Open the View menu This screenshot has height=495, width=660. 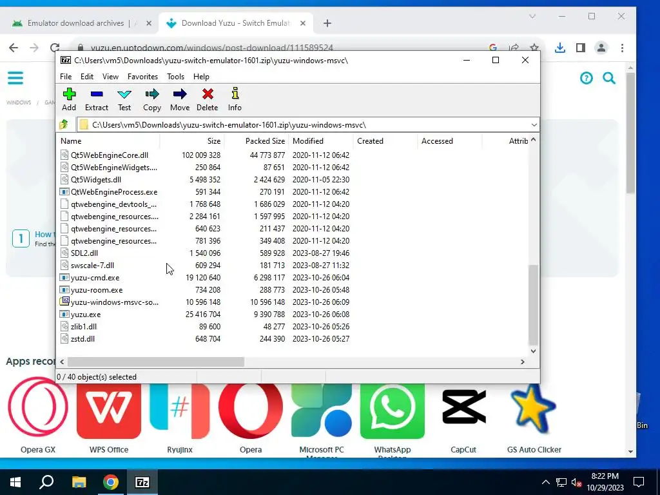pos(110,77)
